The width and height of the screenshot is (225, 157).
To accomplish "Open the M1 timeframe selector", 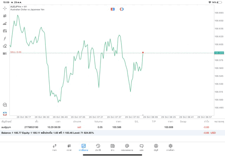I will click(5, 54).
